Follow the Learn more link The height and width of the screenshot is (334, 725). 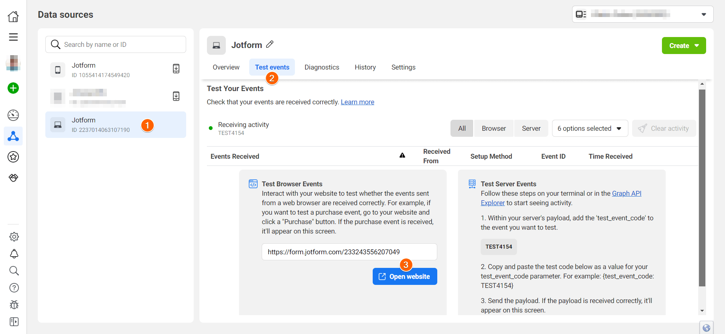[x=357, y=102]
